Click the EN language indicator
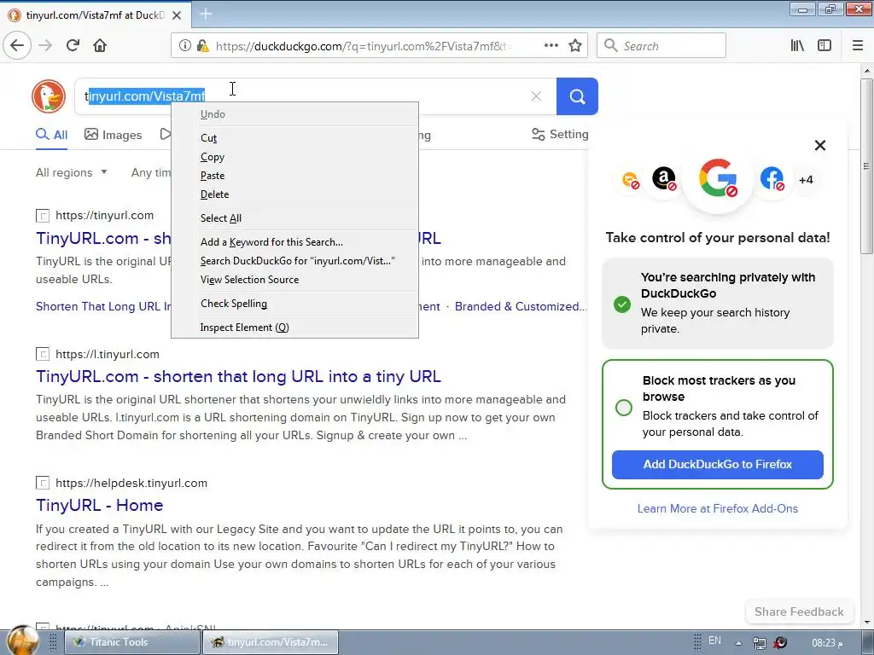 (714, 641)
